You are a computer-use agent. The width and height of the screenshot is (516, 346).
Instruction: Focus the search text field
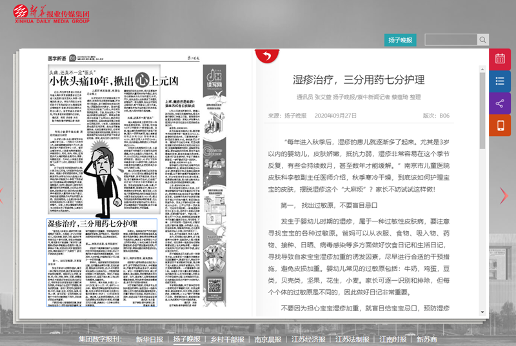pyautogui.click(x=451, y=40)
